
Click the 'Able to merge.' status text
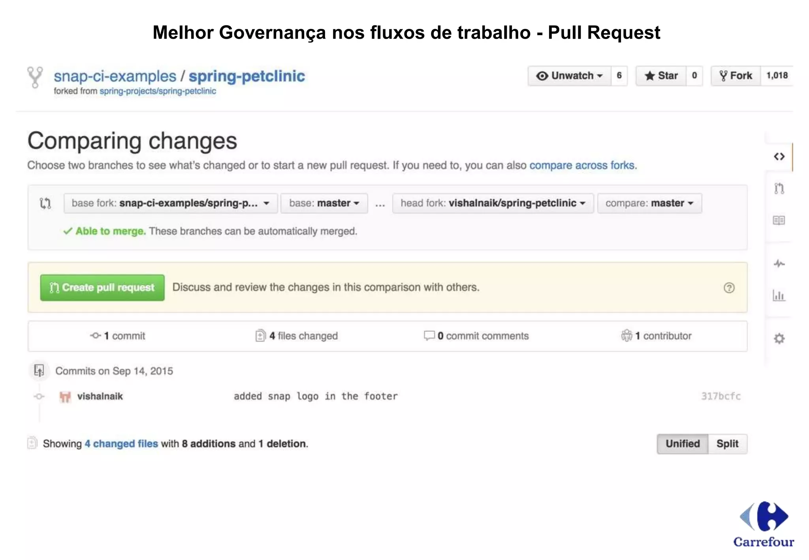coord(111,231)
